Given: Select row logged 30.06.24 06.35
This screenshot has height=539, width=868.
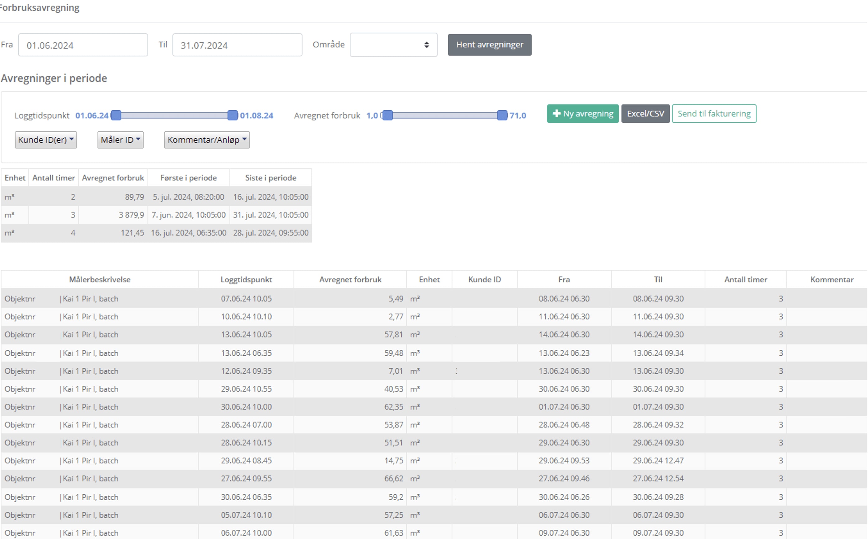Looking at the screenshot, I should 434,497.
